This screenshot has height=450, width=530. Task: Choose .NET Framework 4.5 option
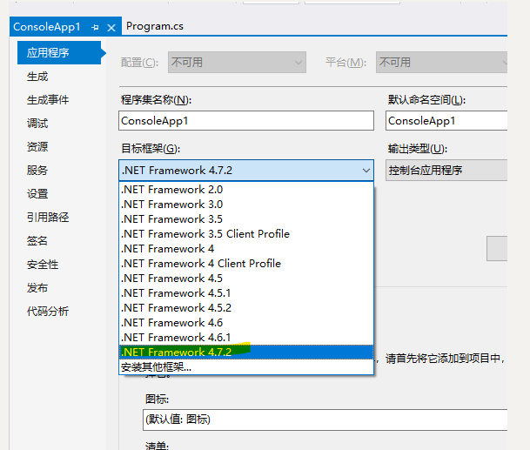coord(246,279)
